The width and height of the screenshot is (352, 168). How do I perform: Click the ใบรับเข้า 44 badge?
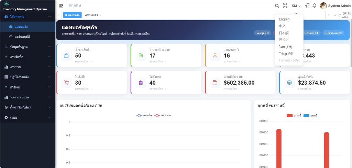coord(311,33)
